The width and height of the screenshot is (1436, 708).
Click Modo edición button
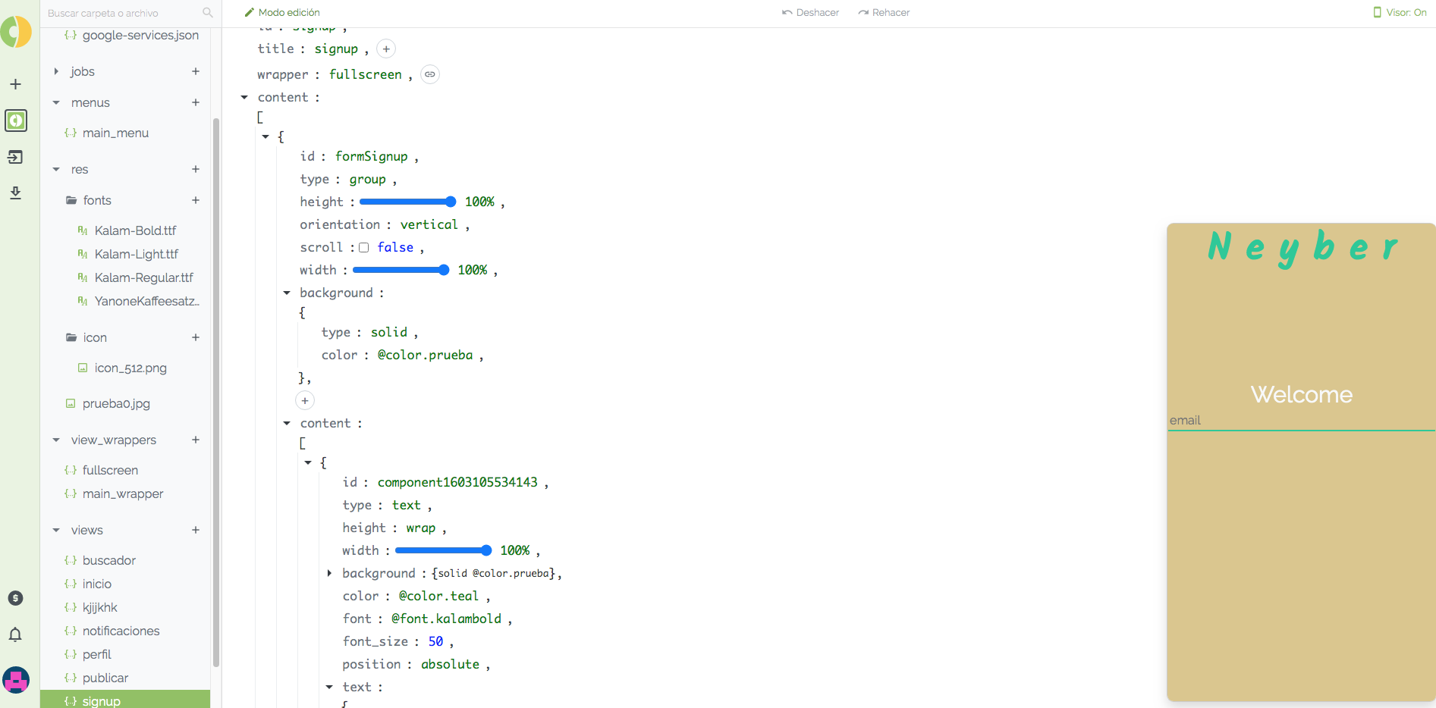point(282,12)
